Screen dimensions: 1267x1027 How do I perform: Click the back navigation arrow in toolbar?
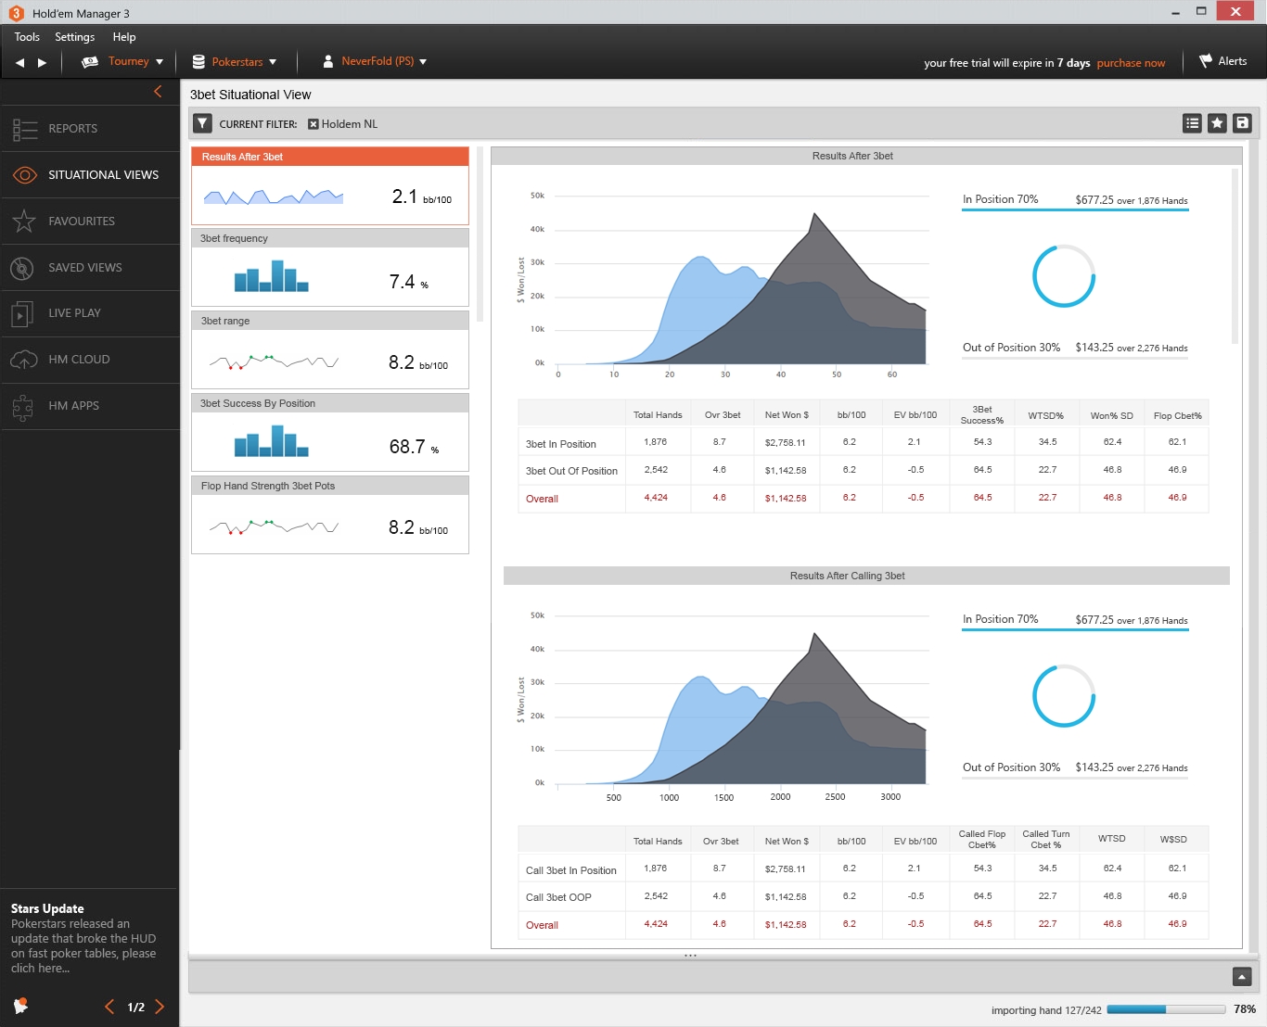click(x=19, y=63)
